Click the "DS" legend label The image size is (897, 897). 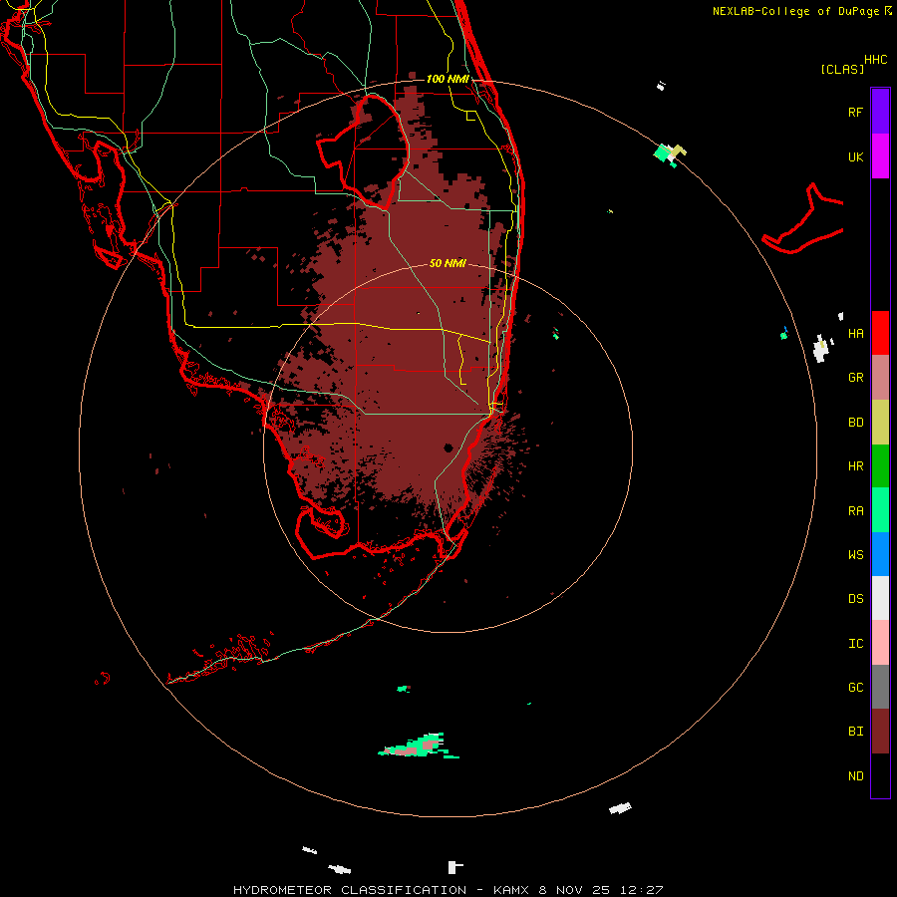pos(855,598)
